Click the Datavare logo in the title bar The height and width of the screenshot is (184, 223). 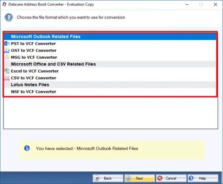[x=4, y=4]
